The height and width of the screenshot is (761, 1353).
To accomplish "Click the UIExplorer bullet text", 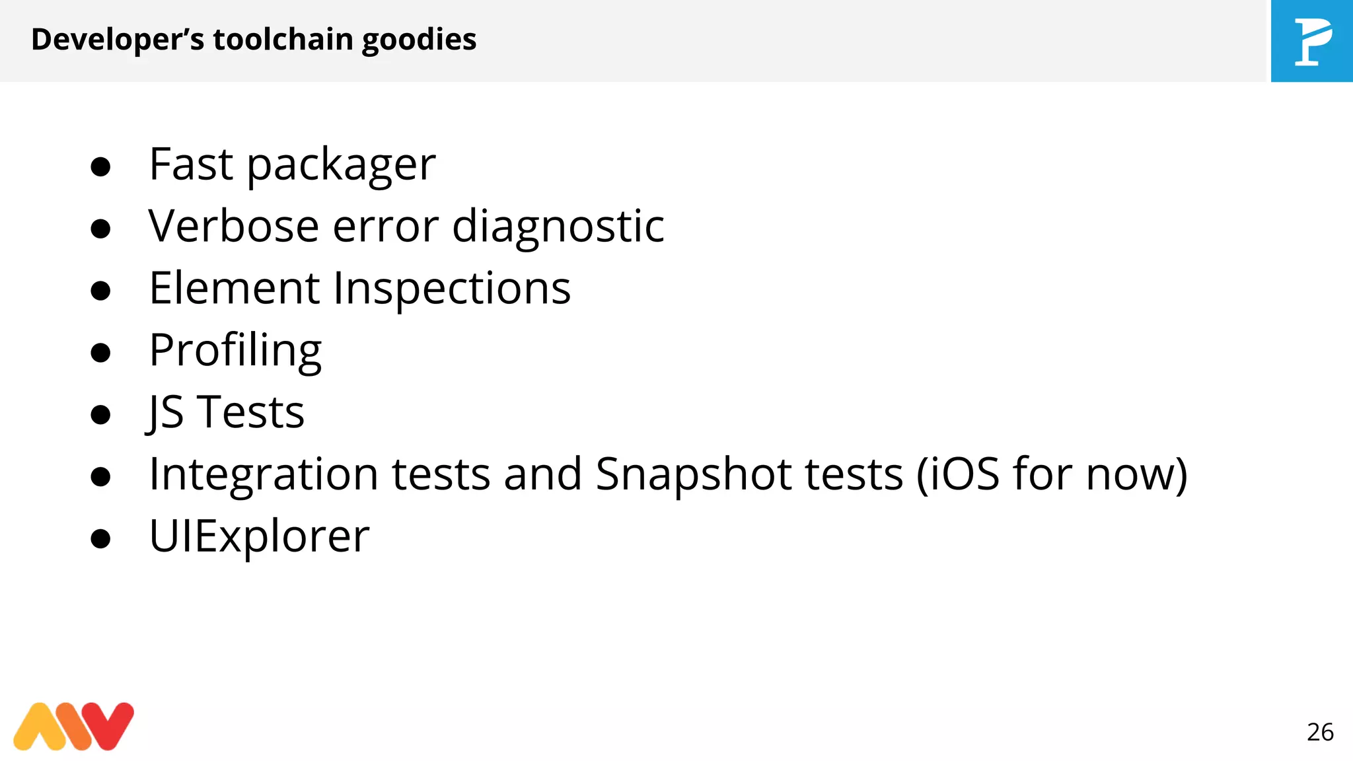I will click(x=259, y=536).
